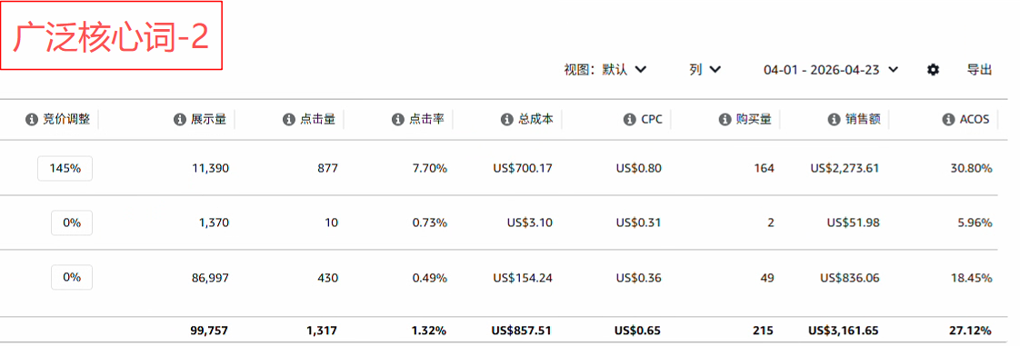
Task: Select purchases value 49
Action: [767, 278]
